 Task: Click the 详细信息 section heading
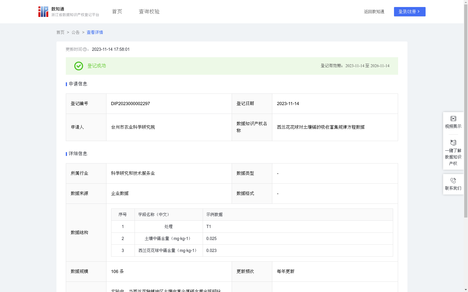78,154
